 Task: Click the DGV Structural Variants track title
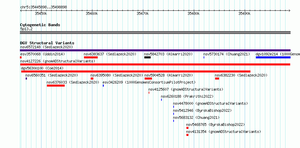(x=47, y=43)
